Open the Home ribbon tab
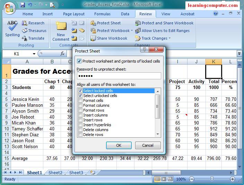Image resolution: width=244 pixels, height=185 pixels. (x=28, y=14)
